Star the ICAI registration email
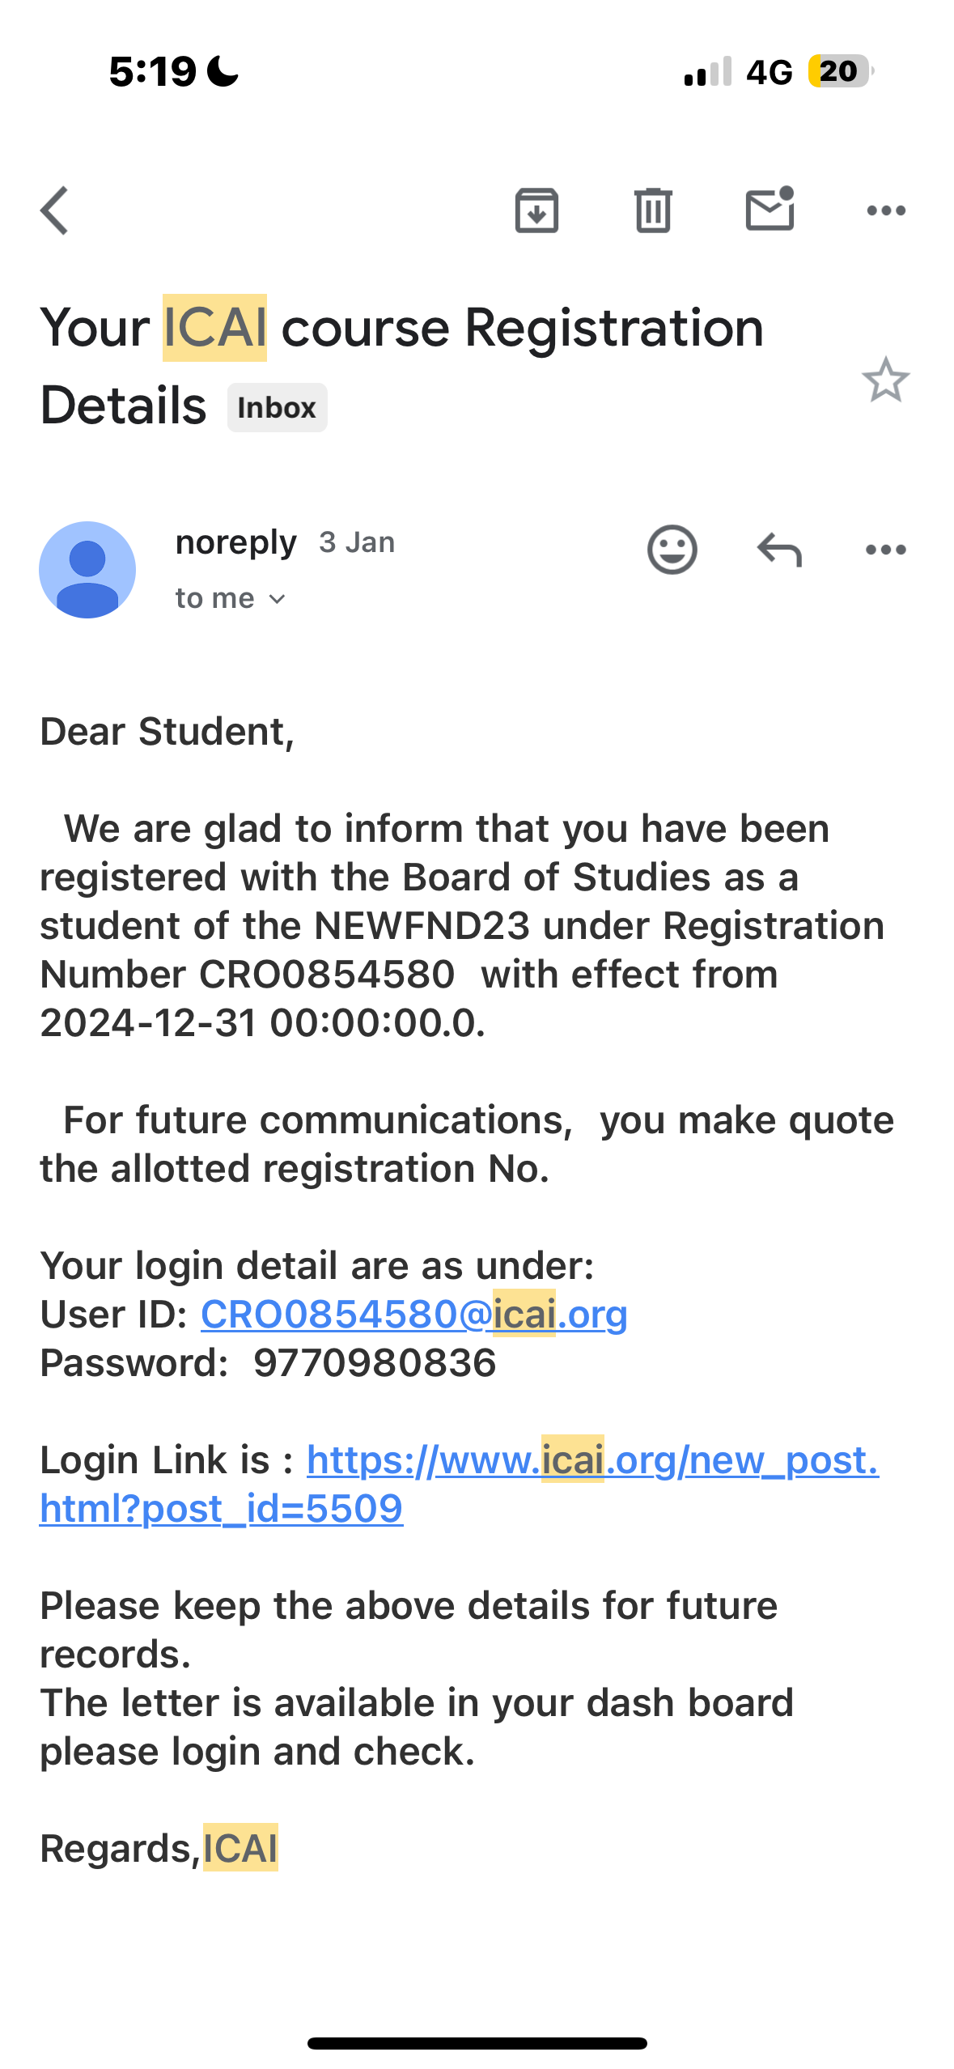This screenshot has width=954, height=2069. pyautogui.click(x=885, y=380)
